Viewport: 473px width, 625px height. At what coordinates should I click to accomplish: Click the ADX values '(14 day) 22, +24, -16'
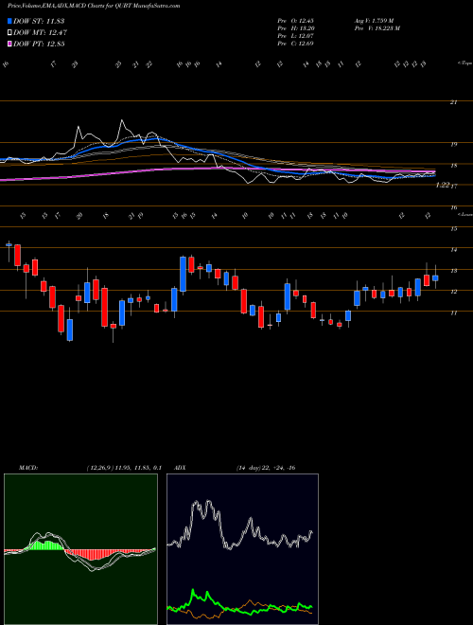(x=265, y=468)
